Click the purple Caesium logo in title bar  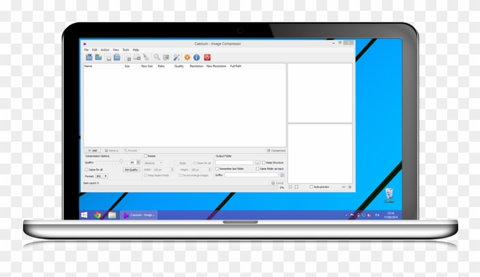(85, 44)
